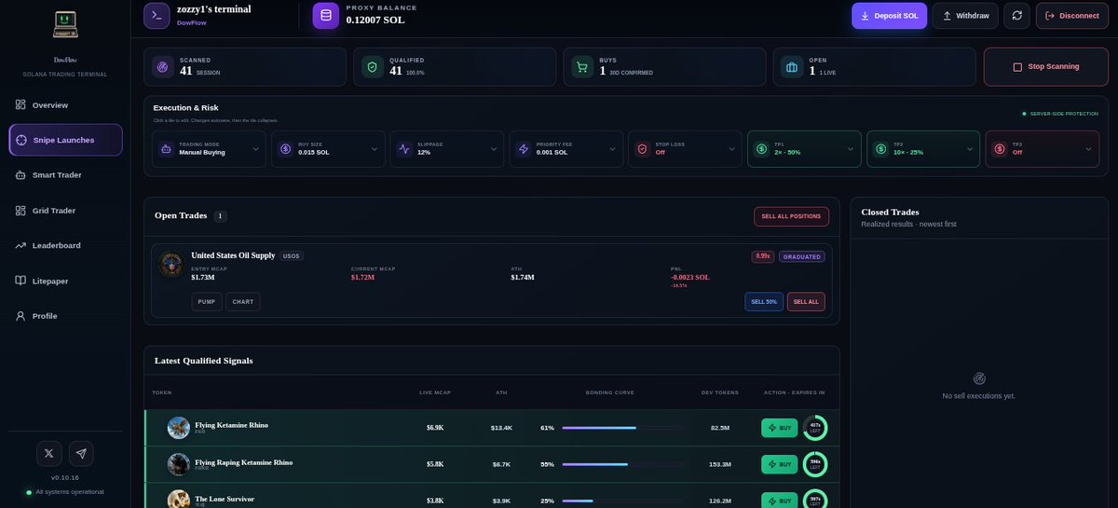Click the GRADUATED badge on USOS
This screenshot has width=1118, height=508.
point(802,256)
